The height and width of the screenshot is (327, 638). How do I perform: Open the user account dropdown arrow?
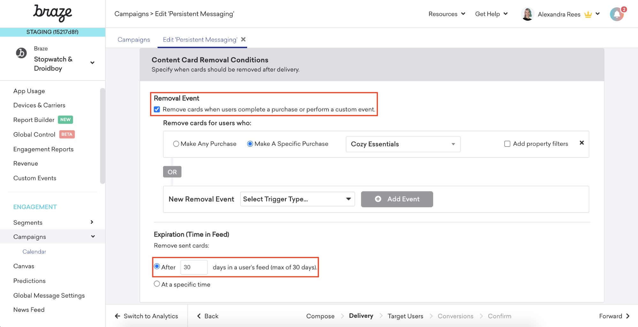pos(597,14)
